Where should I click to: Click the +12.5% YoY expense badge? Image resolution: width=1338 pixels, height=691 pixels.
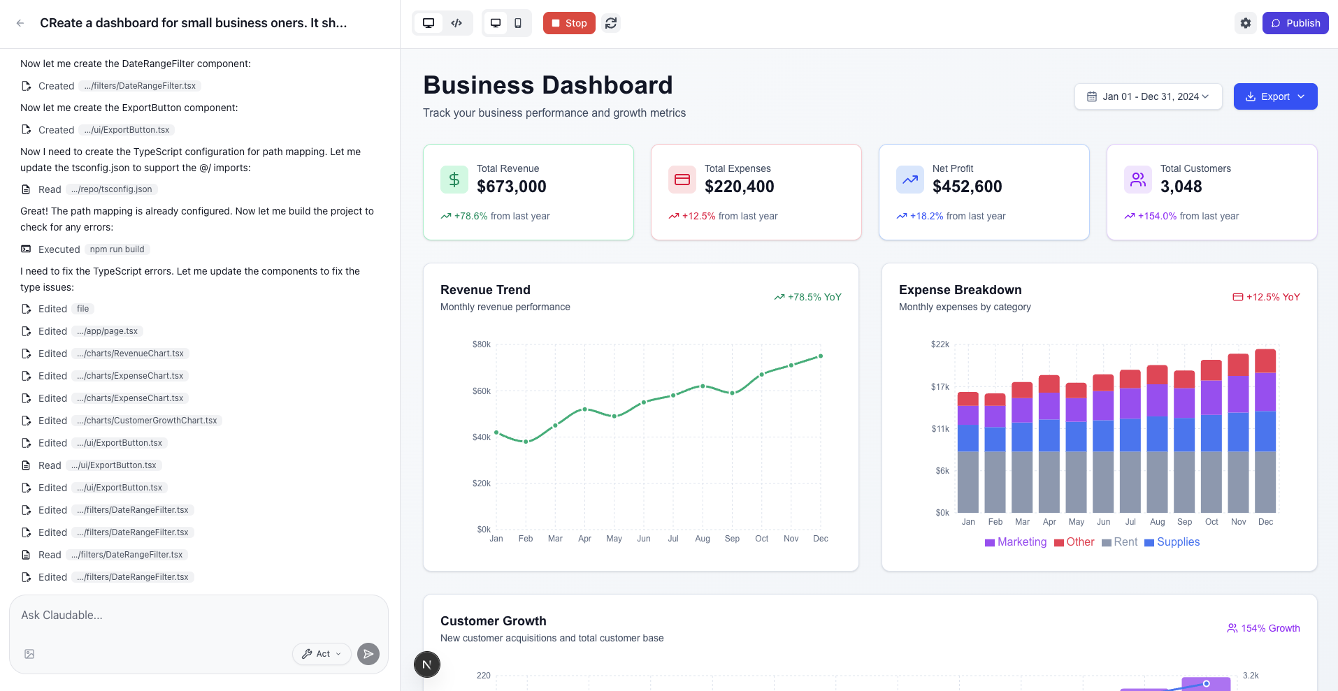pyautogui.click(x=1266, y=297)
